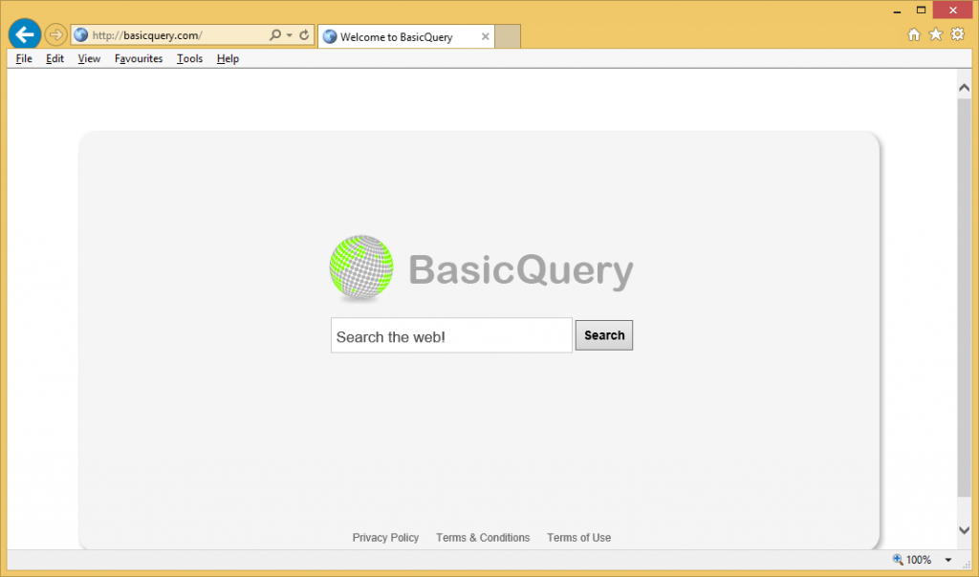The height and width of the screenshot is (577, 979).
Task: Click the BasicQuery globe logo
Action: pos(361,268)
